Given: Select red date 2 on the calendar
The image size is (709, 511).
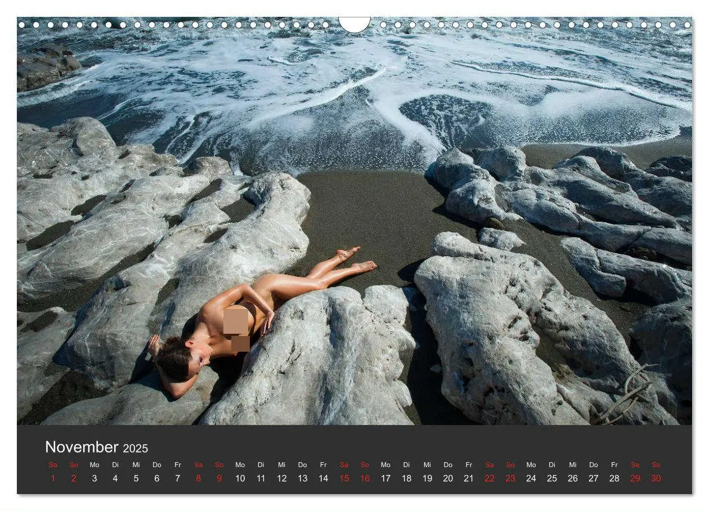Looking at the screenshot, I should pos(74,478).
